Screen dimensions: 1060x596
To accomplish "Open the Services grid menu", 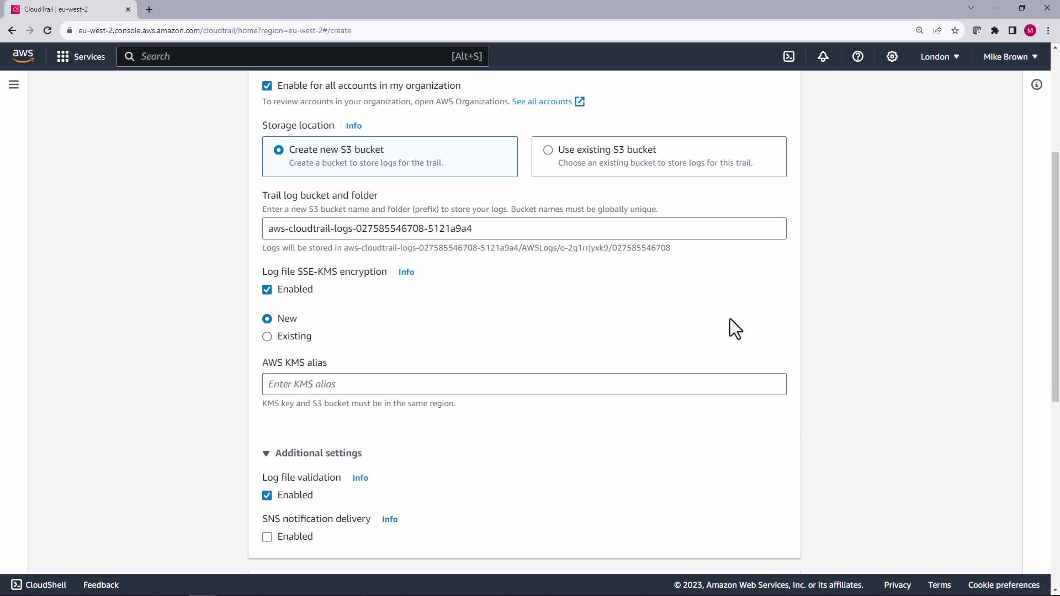I will coord(81,56).
